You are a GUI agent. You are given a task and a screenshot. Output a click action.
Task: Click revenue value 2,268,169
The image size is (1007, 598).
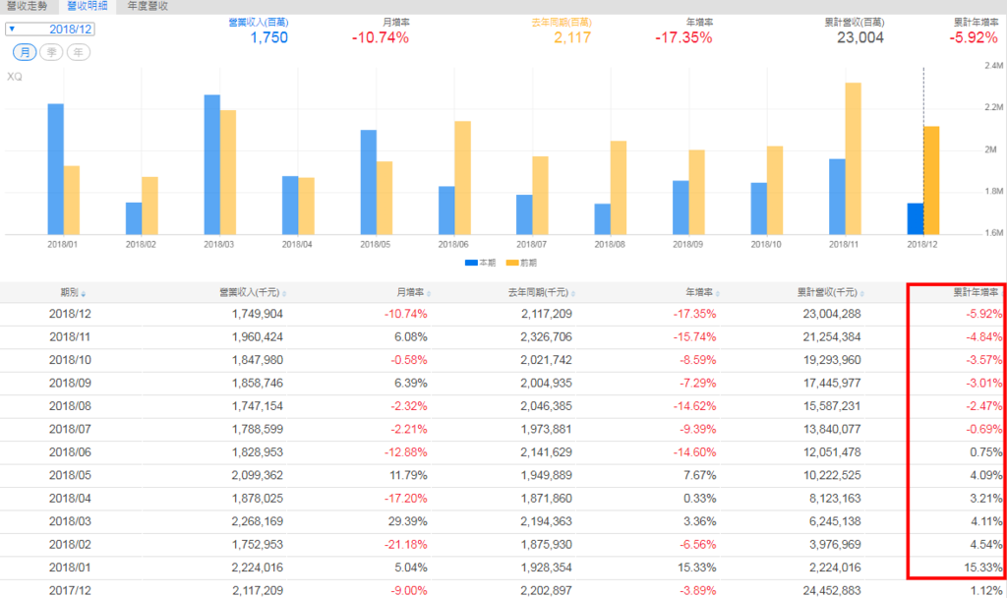(x=258, y=522)
